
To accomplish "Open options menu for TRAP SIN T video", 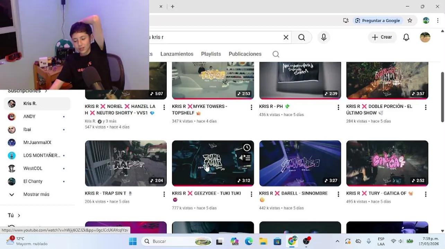I will coord(164,194).
